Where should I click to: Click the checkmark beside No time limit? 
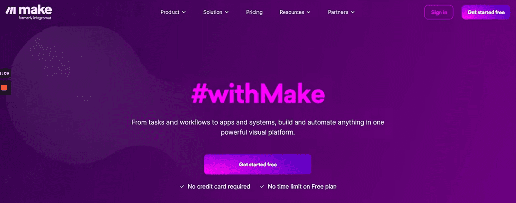point(262,187)
